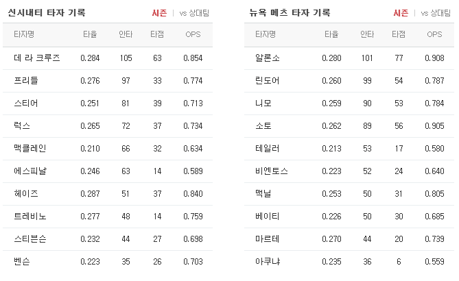Image resolution: width=459 pixels, height=281 pixels.
Task: Open player 데 라 크루즈 row
Action: click(x=108, y=58)
